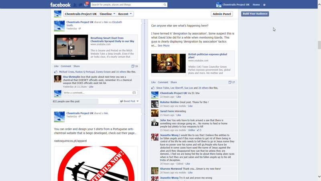Open the friend requests icon

75,5
